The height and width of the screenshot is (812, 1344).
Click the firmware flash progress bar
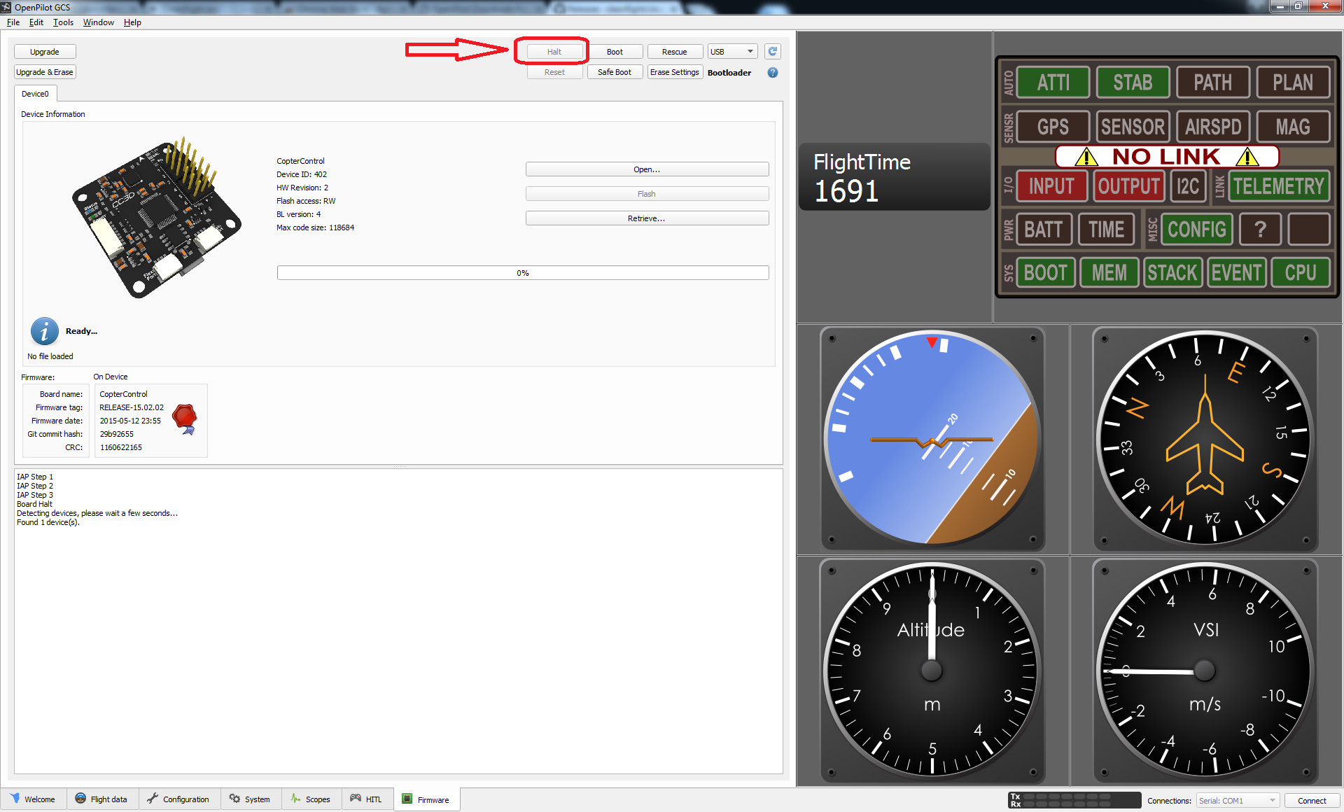522,273
